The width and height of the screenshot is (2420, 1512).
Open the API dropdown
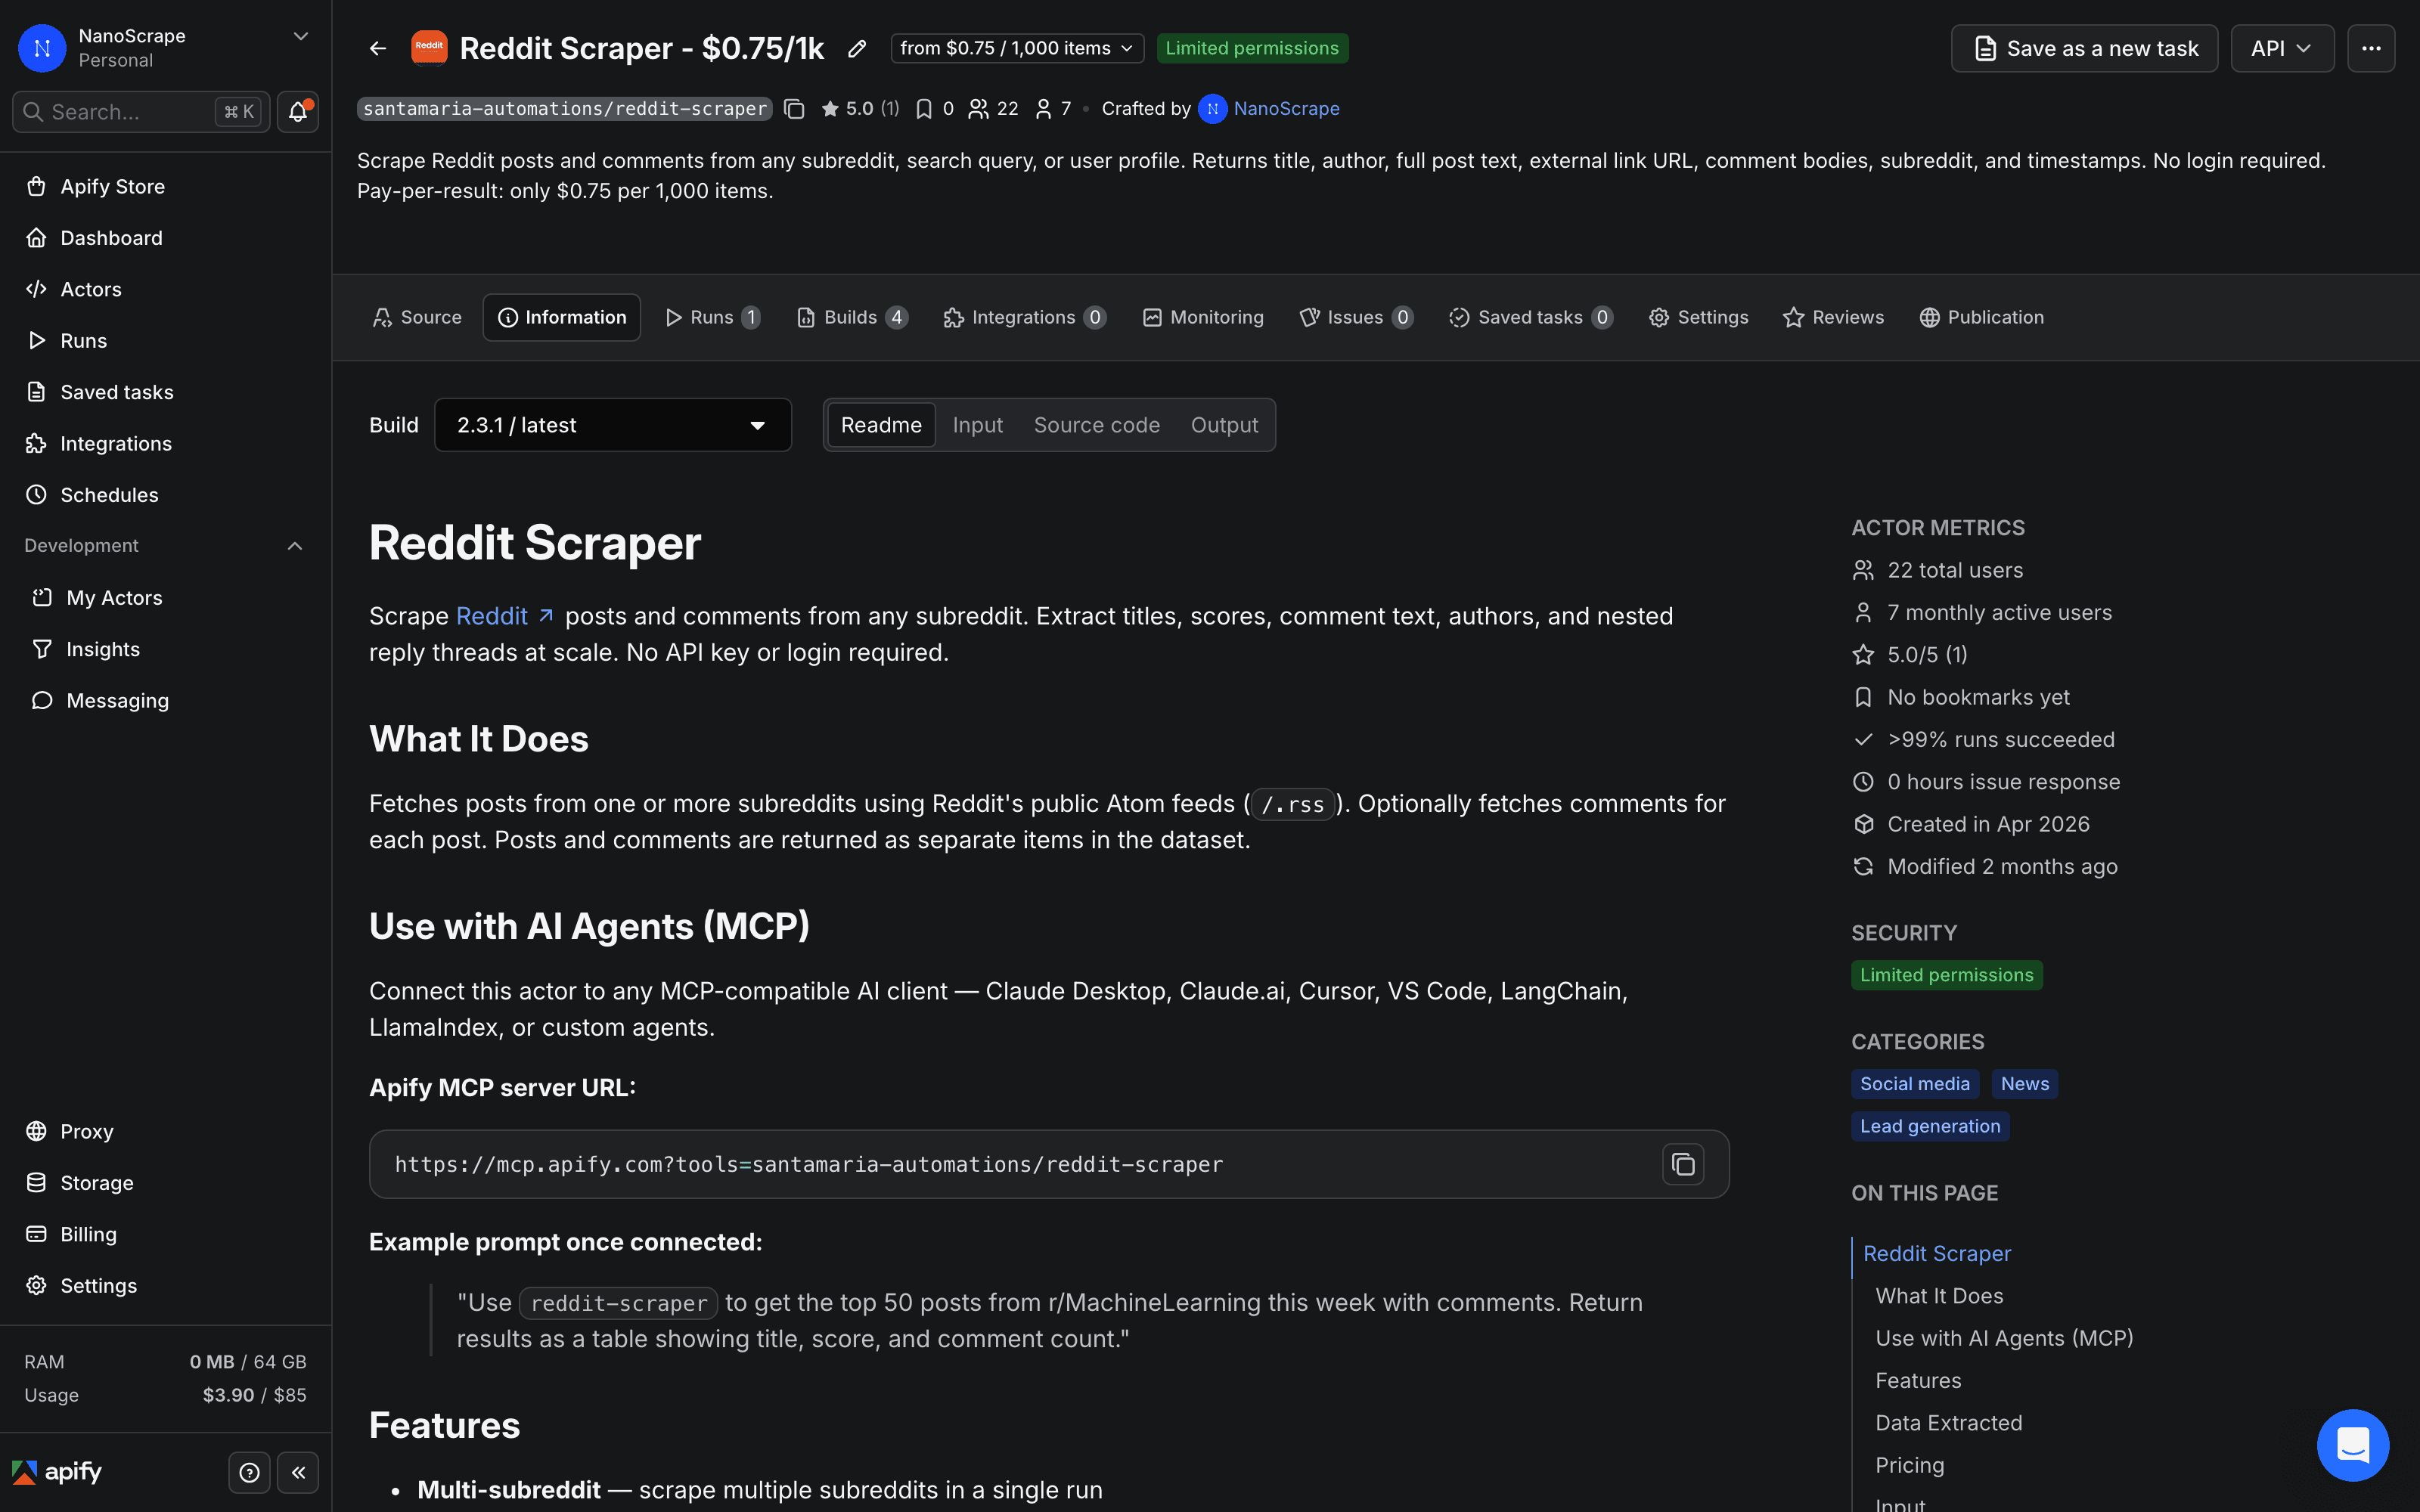coord(2282,48)
